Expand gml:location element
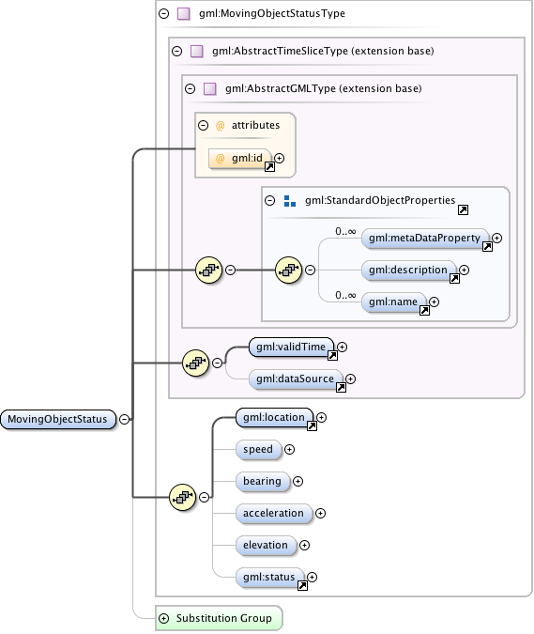This screenshot has height=634, width=534. click(x=322, y=417)
